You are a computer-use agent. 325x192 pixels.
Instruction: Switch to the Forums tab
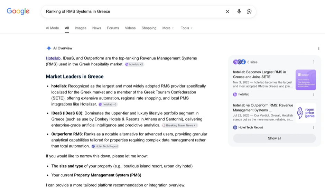113,28
